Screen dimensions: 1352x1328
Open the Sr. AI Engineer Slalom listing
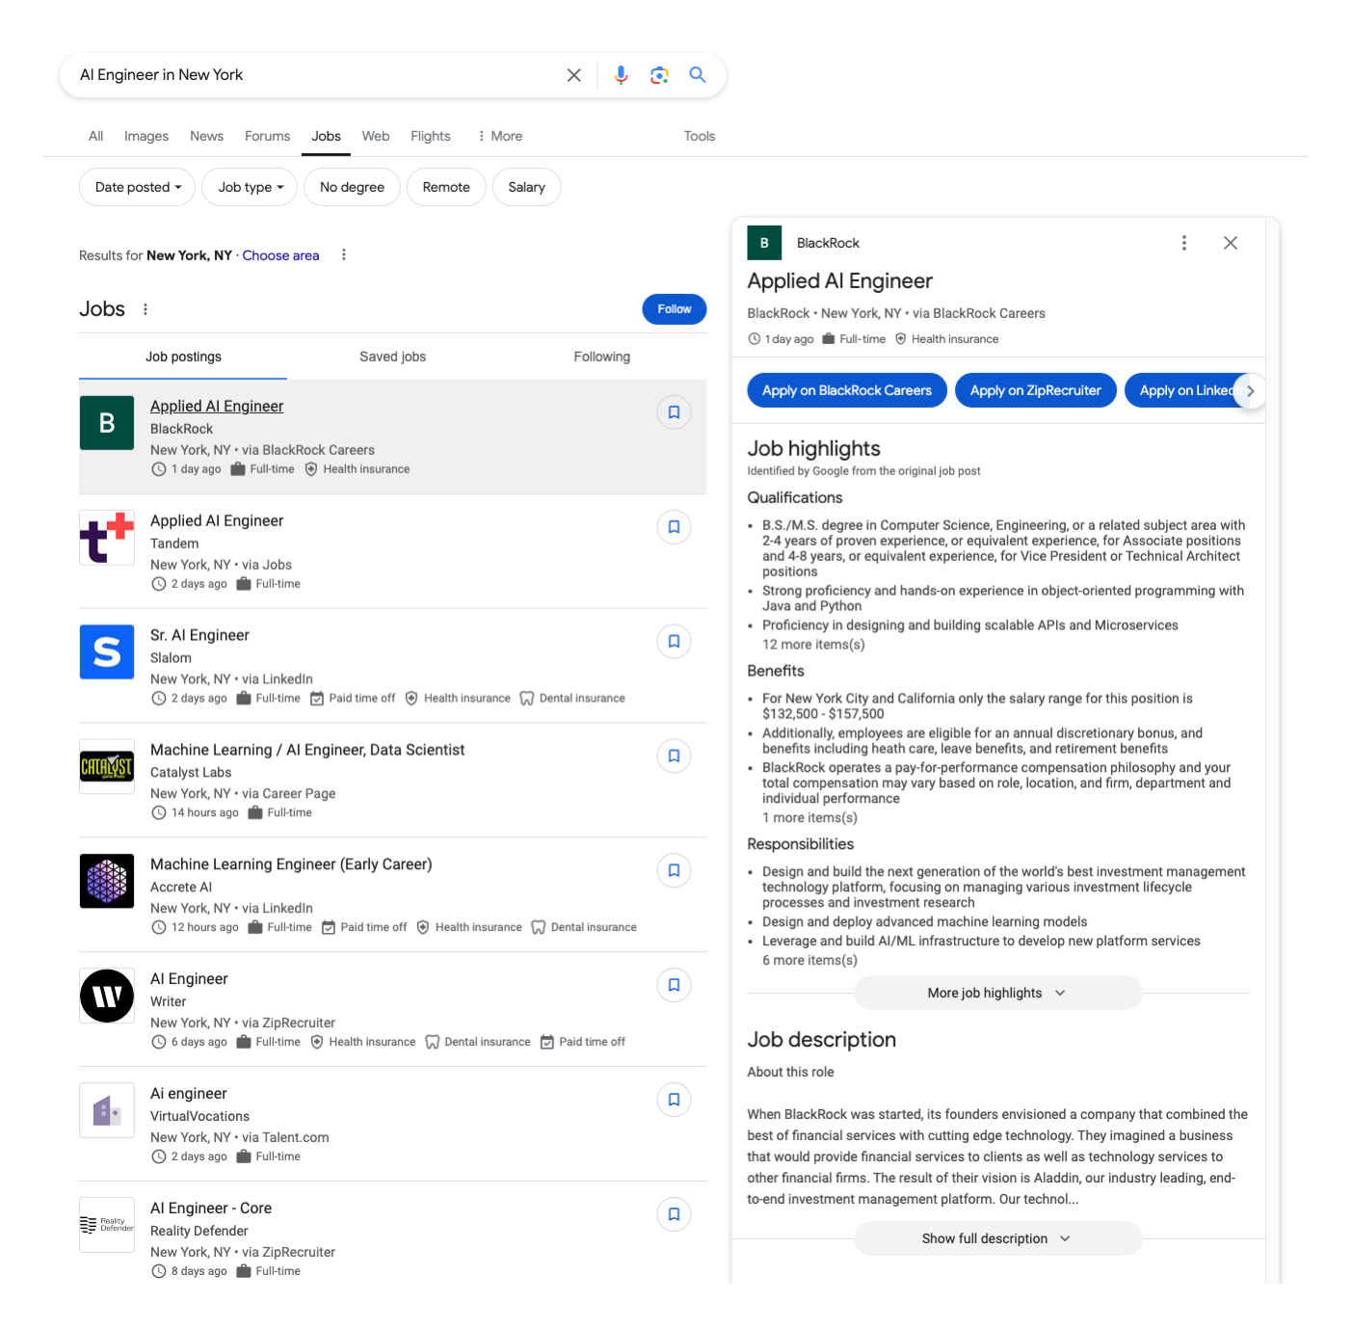[199, 635]
